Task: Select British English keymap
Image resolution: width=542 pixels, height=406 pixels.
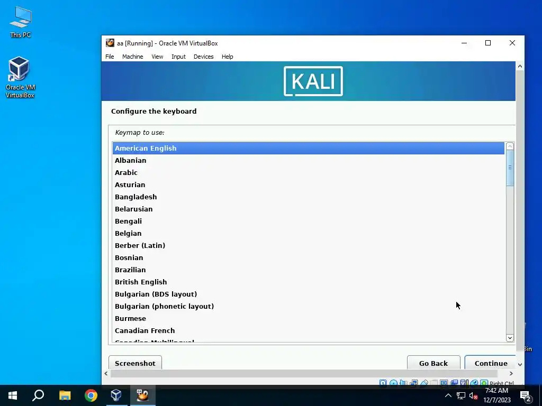Action: click(309, 282)
